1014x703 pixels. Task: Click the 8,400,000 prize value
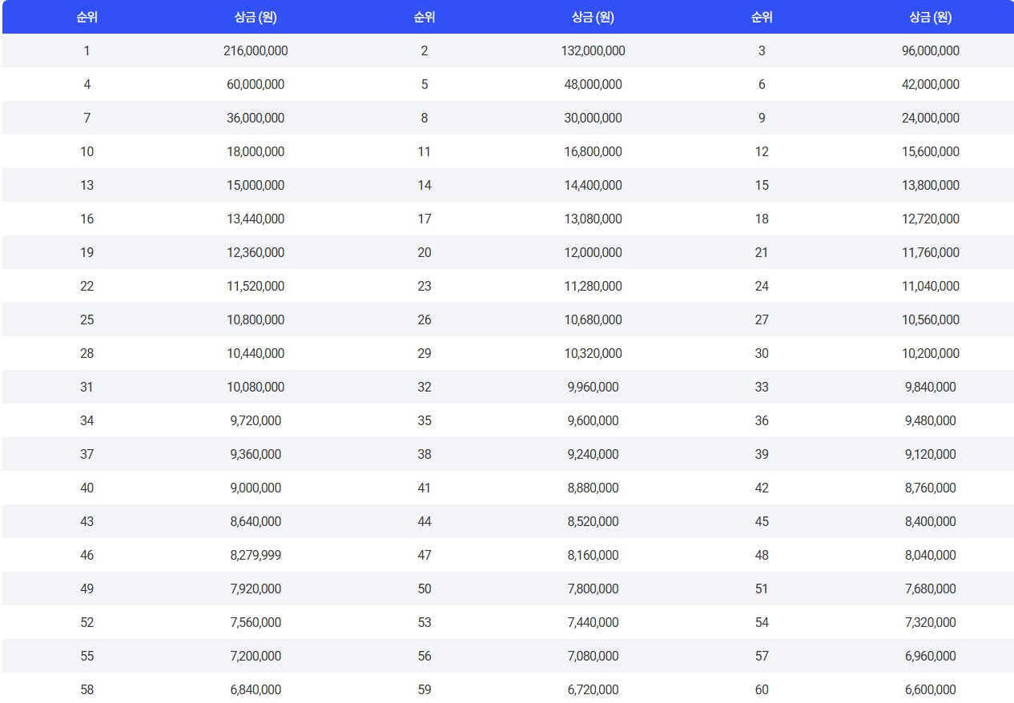coord(931,521)
